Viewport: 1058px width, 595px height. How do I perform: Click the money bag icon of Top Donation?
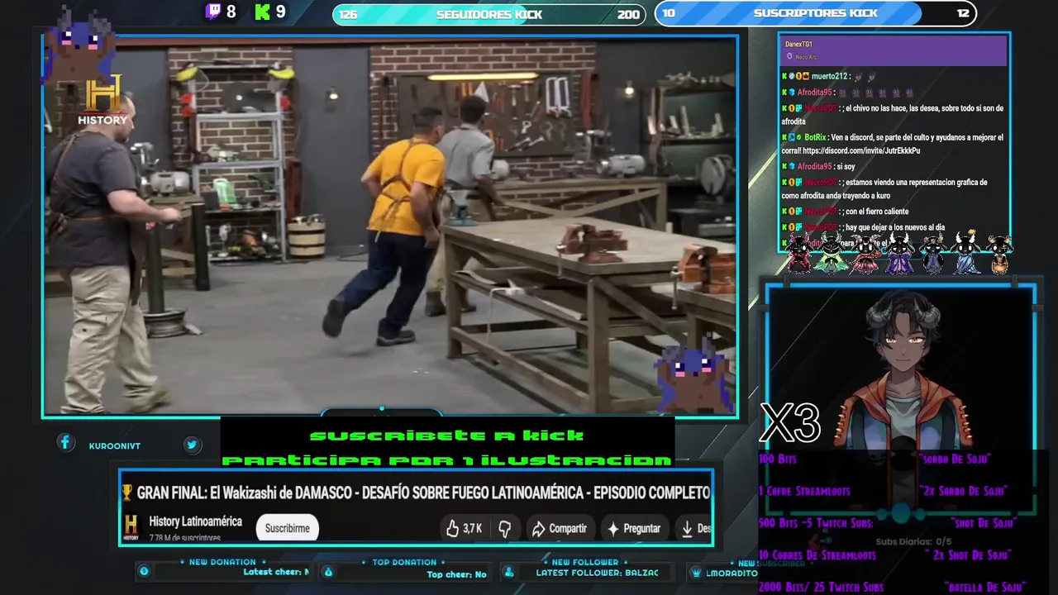click(x=327, y=571)
